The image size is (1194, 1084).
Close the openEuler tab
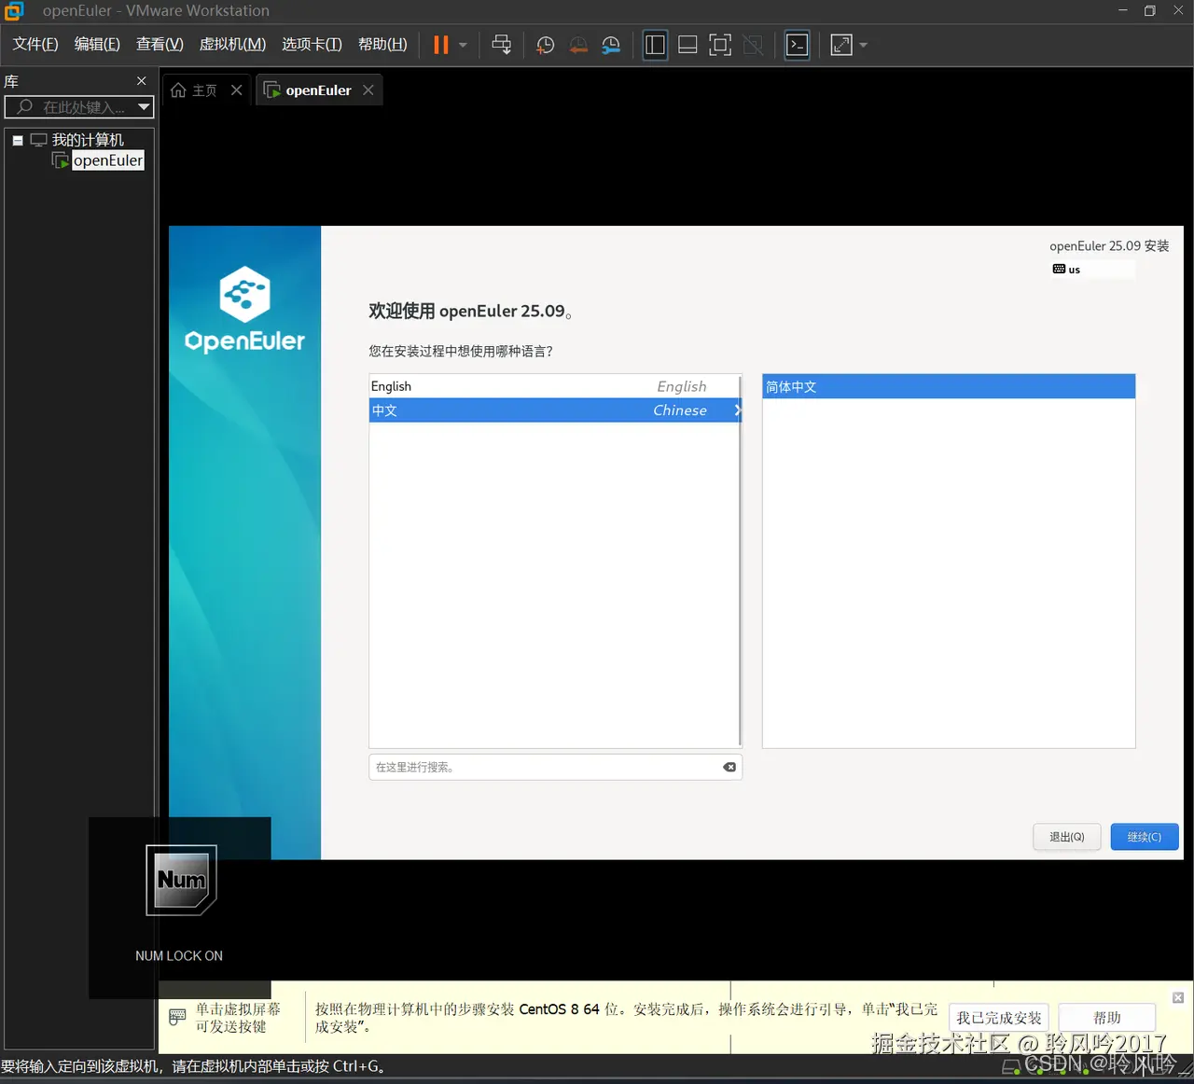[368, 90]
